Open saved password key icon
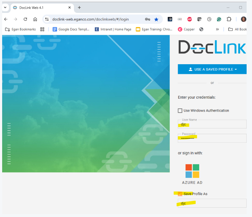 (x=148, y=19)
